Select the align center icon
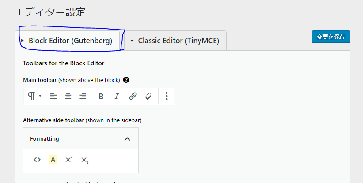 [68, 96]
